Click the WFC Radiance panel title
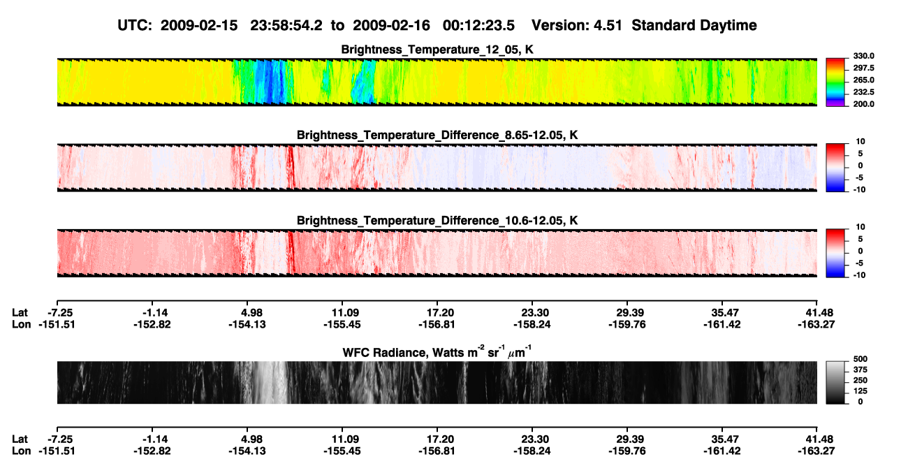Viewport: 908px width, 466px height. tap(437, 352)
